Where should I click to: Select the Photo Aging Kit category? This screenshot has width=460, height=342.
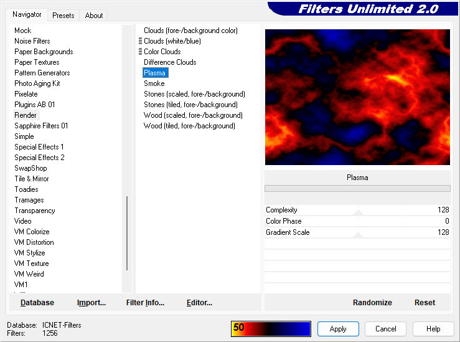coord(37,83)
